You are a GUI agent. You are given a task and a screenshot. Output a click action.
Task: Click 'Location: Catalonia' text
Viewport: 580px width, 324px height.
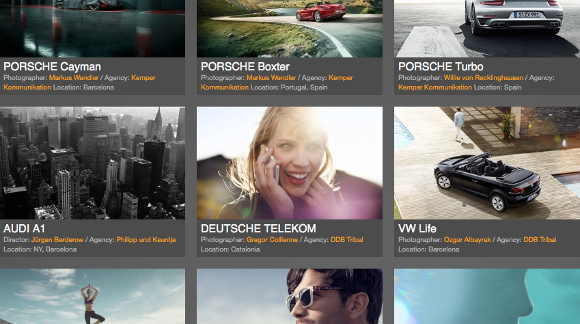coord(230,249)
